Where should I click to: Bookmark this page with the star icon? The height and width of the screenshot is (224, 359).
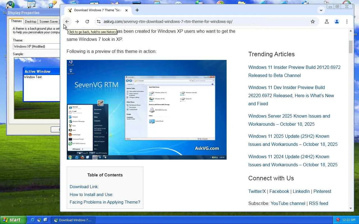point(313,22)
